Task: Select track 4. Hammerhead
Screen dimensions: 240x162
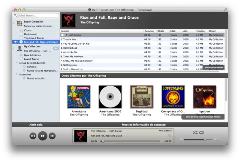Action: coord(142,48)
